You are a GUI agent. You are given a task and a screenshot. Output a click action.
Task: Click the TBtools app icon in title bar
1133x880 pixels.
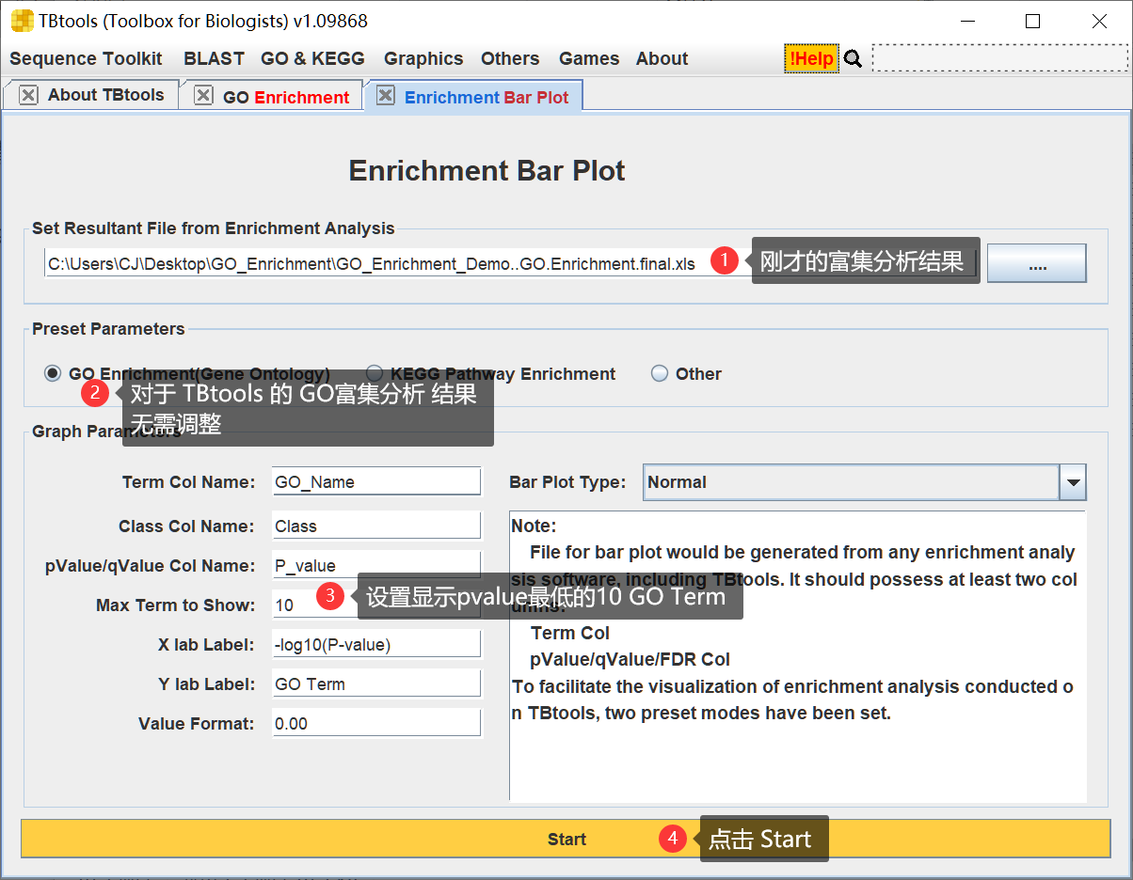click(x=21, y=21)
